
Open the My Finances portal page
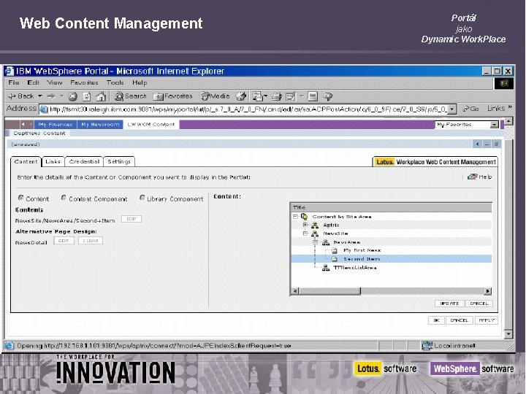(56, 124)
